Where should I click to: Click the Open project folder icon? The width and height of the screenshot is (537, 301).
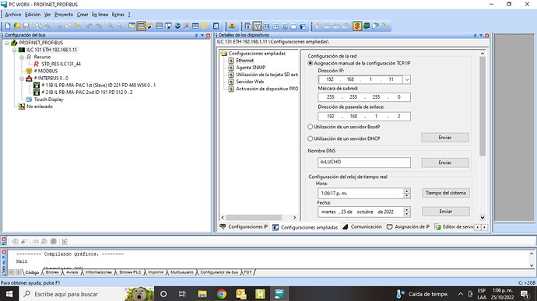(17, 26)
